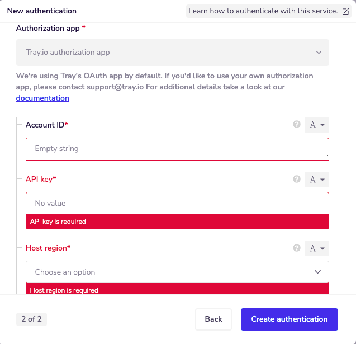This screenshot has width=356, height=344.
Task: Open the Host region 'Choose an option' dropdown
Action: coord(177,272)
